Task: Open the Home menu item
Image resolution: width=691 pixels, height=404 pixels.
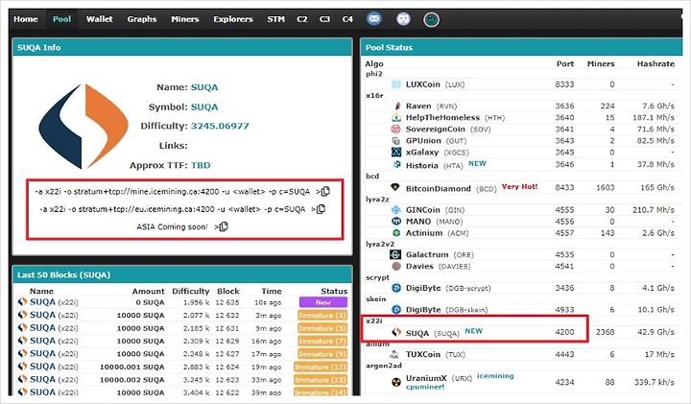Action: (x=26, y=19)
